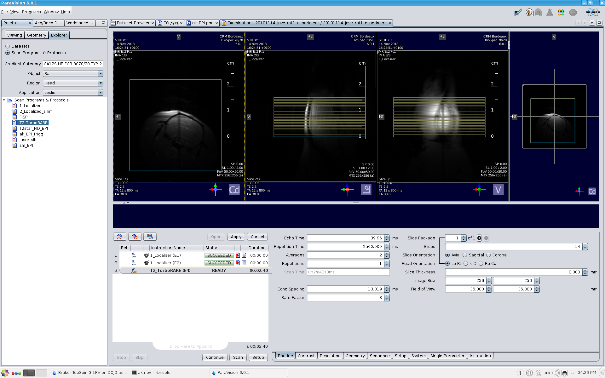Collapse the Scan Programs & Protocols tree
Screen dimensions: 605x378
click(x=4, y=100)
